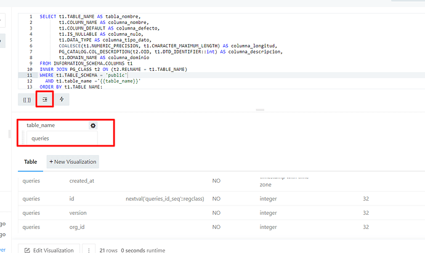Click the 'org_id' cell
The width and height of the screenshot is (425, 253).
[77, 227]
